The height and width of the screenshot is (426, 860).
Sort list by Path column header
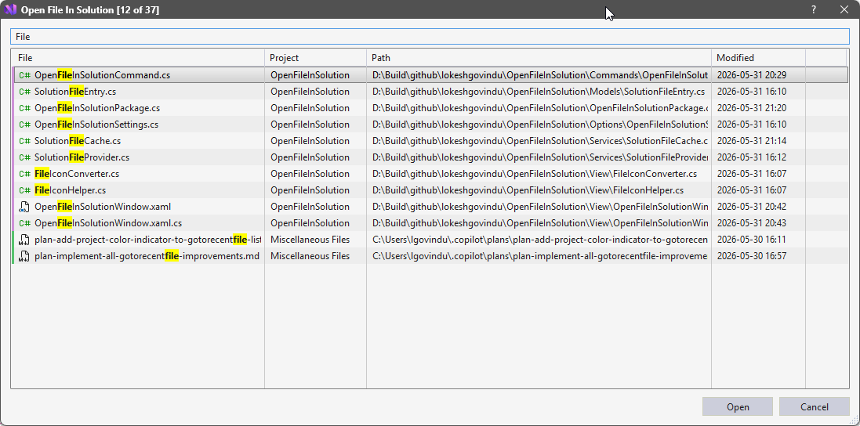click(539, 57)
